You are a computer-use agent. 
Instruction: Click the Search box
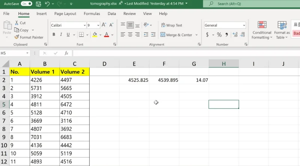pos(251,4)
